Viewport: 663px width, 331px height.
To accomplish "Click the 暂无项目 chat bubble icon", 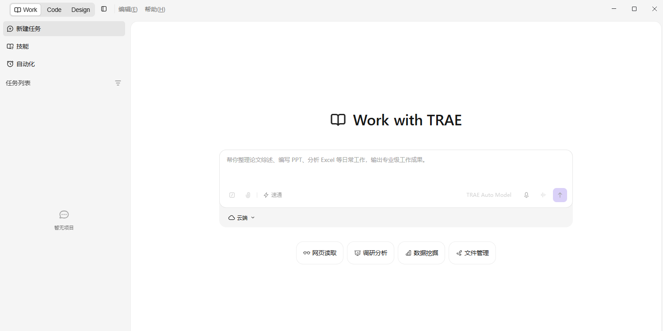I will (x=64, y=214).
